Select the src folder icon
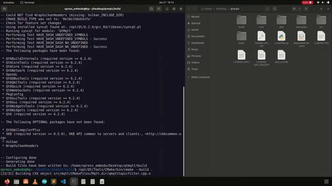 321,20
